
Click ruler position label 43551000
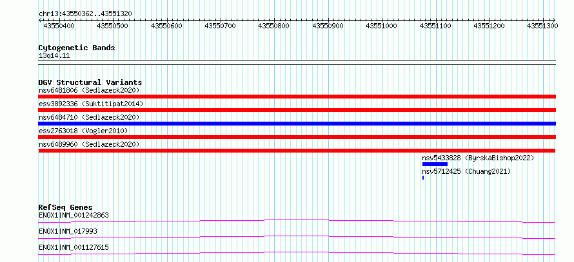point(382,26)
